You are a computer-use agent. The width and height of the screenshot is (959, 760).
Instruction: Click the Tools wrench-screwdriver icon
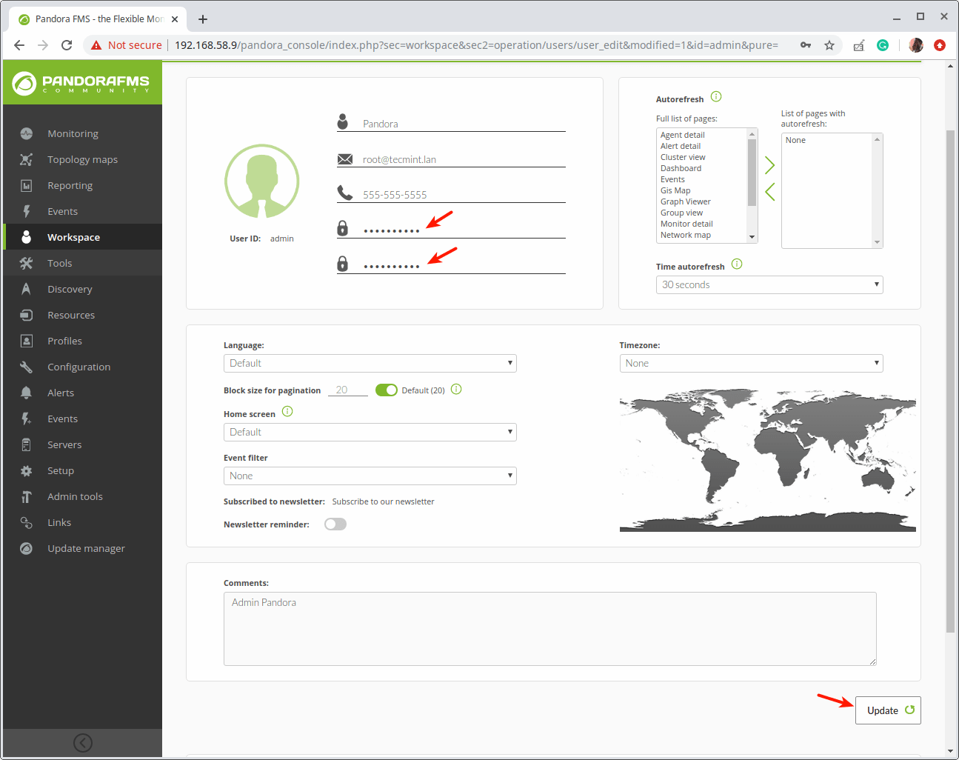point(27,263)
